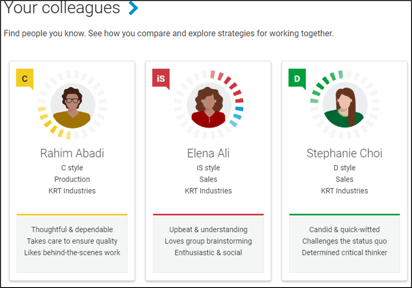Click Elena Ali's red iS style badge
The image size is (412, 288).
[161, 79]
